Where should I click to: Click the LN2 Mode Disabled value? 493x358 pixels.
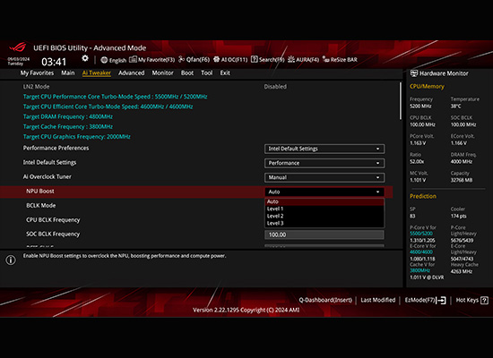[275, 87]
